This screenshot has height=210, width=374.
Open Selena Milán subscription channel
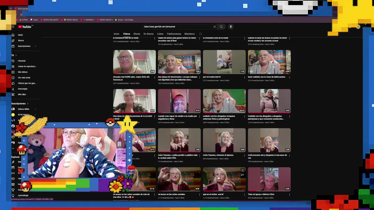[x=23, y=109]
